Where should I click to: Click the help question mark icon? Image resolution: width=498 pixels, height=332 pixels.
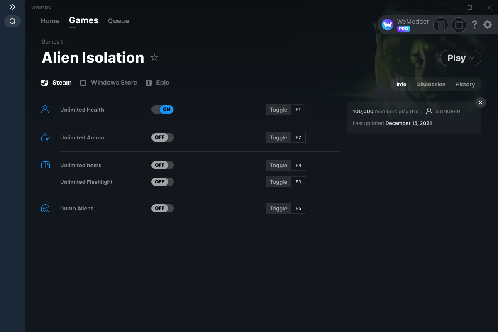coord(474,24)
